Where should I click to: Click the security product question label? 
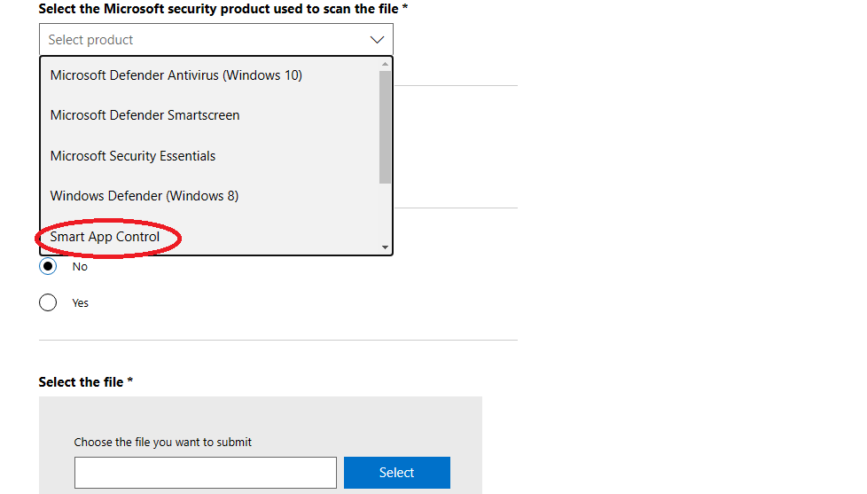point(223,8)
